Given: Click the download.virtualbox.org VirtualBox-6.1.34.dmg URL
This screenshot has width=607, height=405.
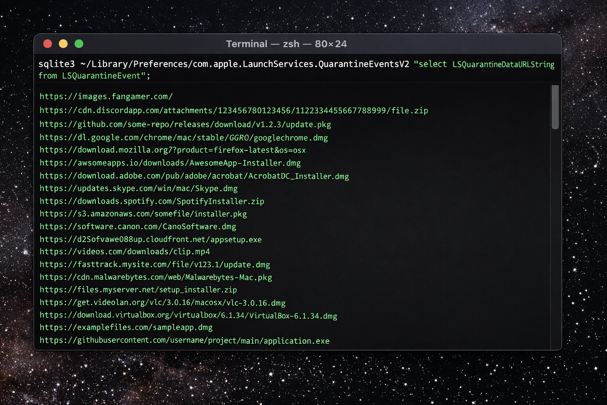Looking at the screenshot, I should pos(188,316).
